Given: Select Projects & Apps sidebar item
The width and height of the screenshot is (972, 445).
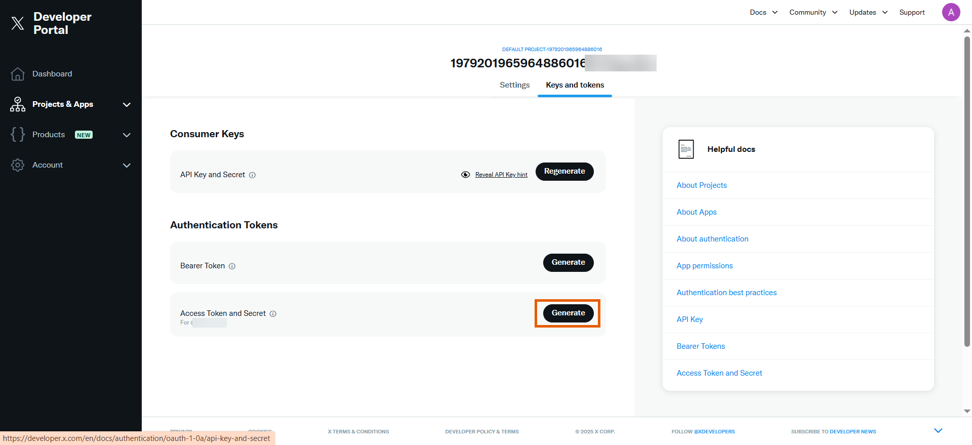Looking at the screenshot, I should (63, 104).
